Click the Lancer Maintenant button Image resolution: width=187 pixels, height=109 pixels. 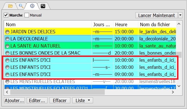point(157,15)
